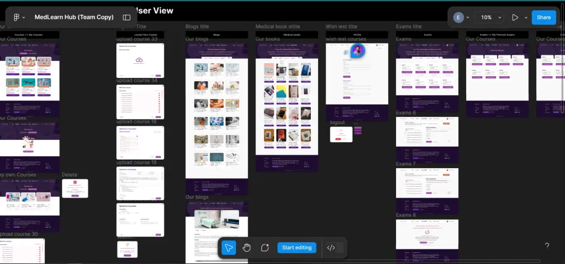Select the upload course 34 frame

pos(140,102)
